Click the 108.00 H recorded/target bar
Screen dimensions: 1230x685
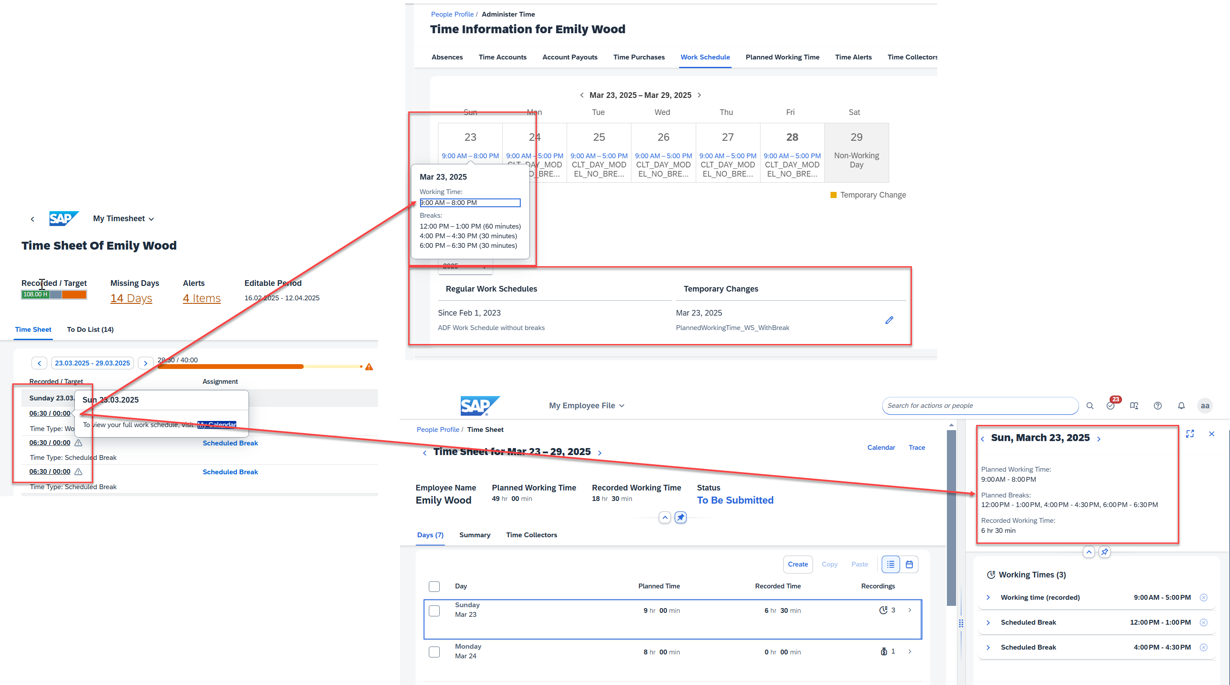pyautogui.click(x=54, y=294)
